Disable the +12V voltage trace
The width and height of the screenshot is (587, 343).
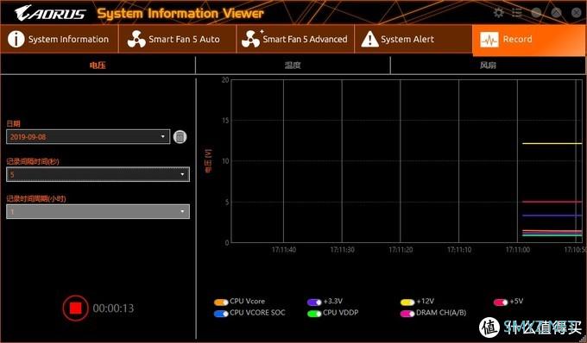pos(407,302)
